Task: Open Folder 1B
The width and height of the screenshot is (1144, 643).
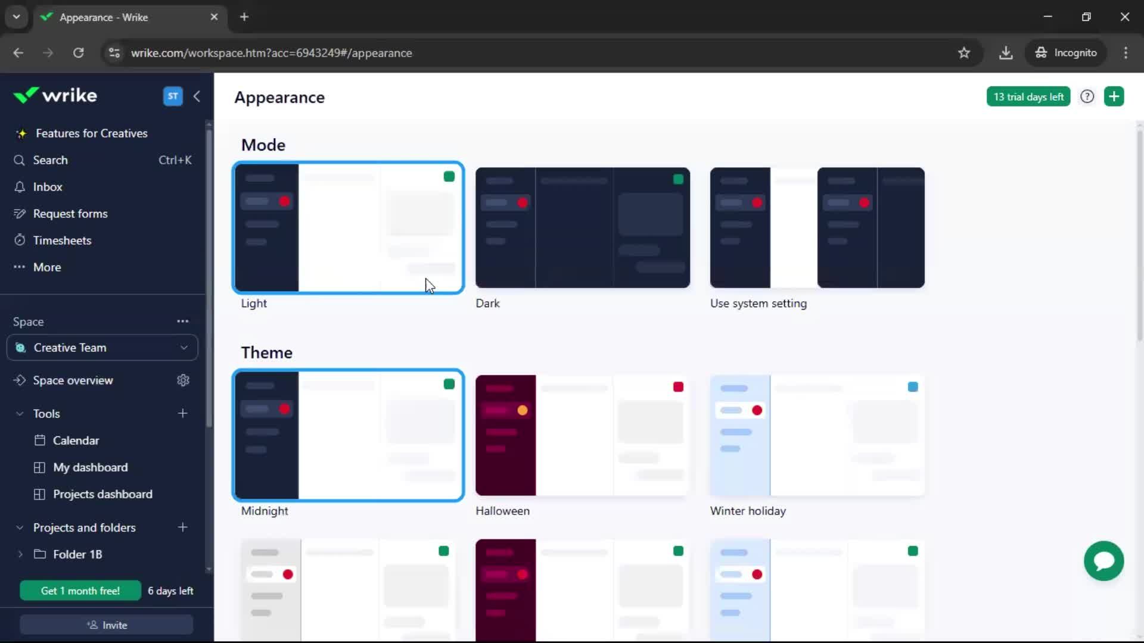Action: [x=77, y=554]
